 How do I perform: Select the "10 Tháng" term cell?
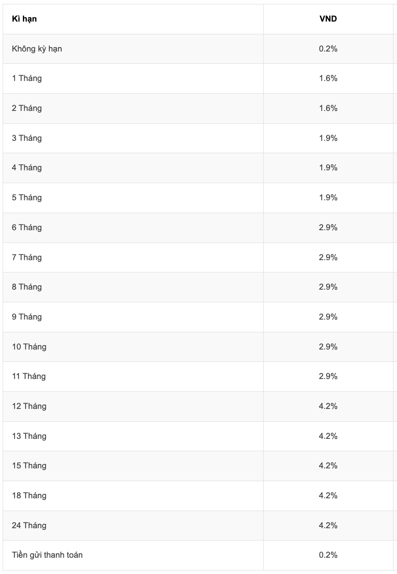click(29, 347)
